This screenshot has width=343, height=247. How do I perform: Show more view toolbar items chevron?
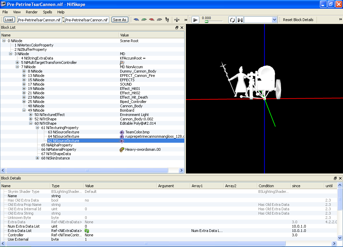click(186, 20)
